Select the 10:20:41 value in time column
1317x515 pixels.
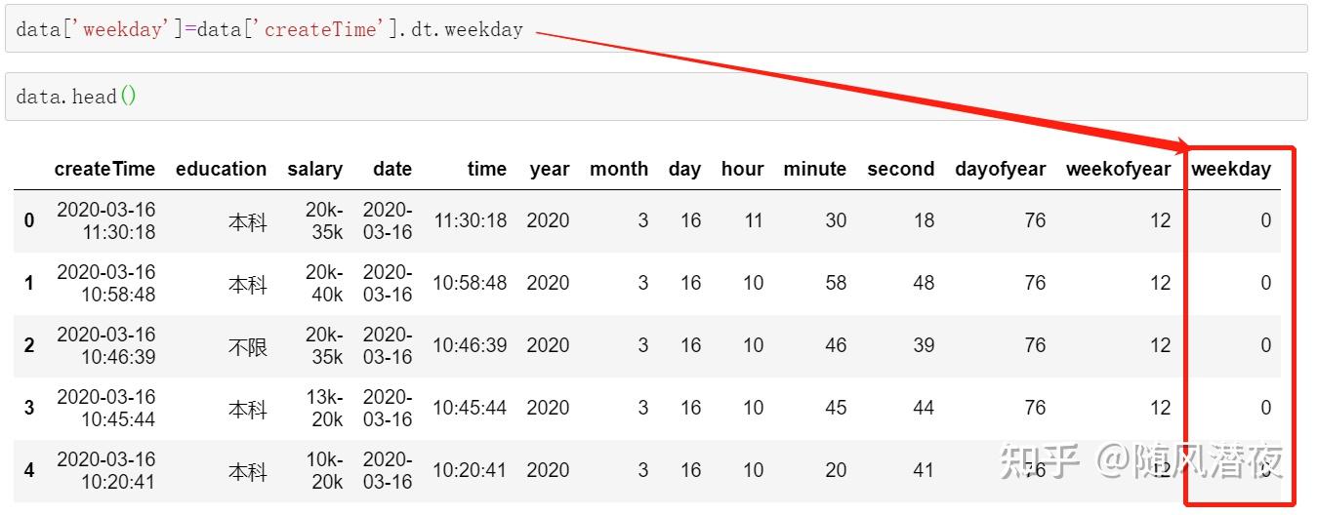(470, 470)
